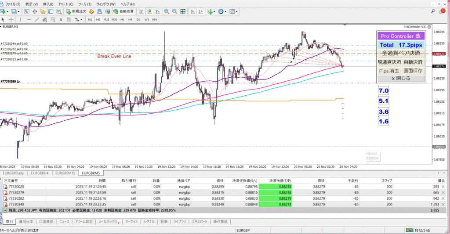Enable the H1 timeframe button
Image resolution: width=450 pixels, height=234 pixels.
[122, 20]
